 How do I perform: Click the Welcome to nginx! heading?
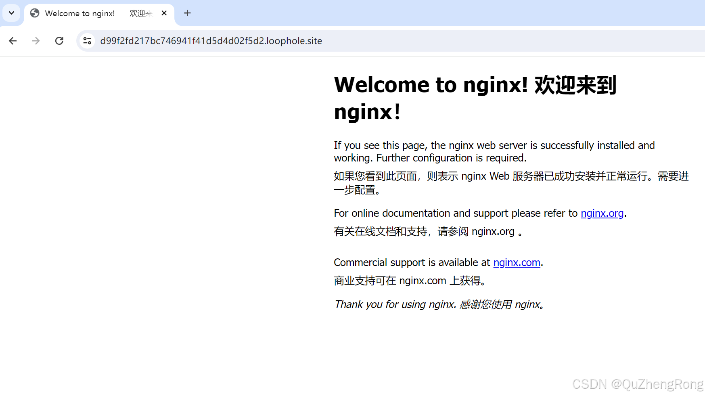point(475,98)
